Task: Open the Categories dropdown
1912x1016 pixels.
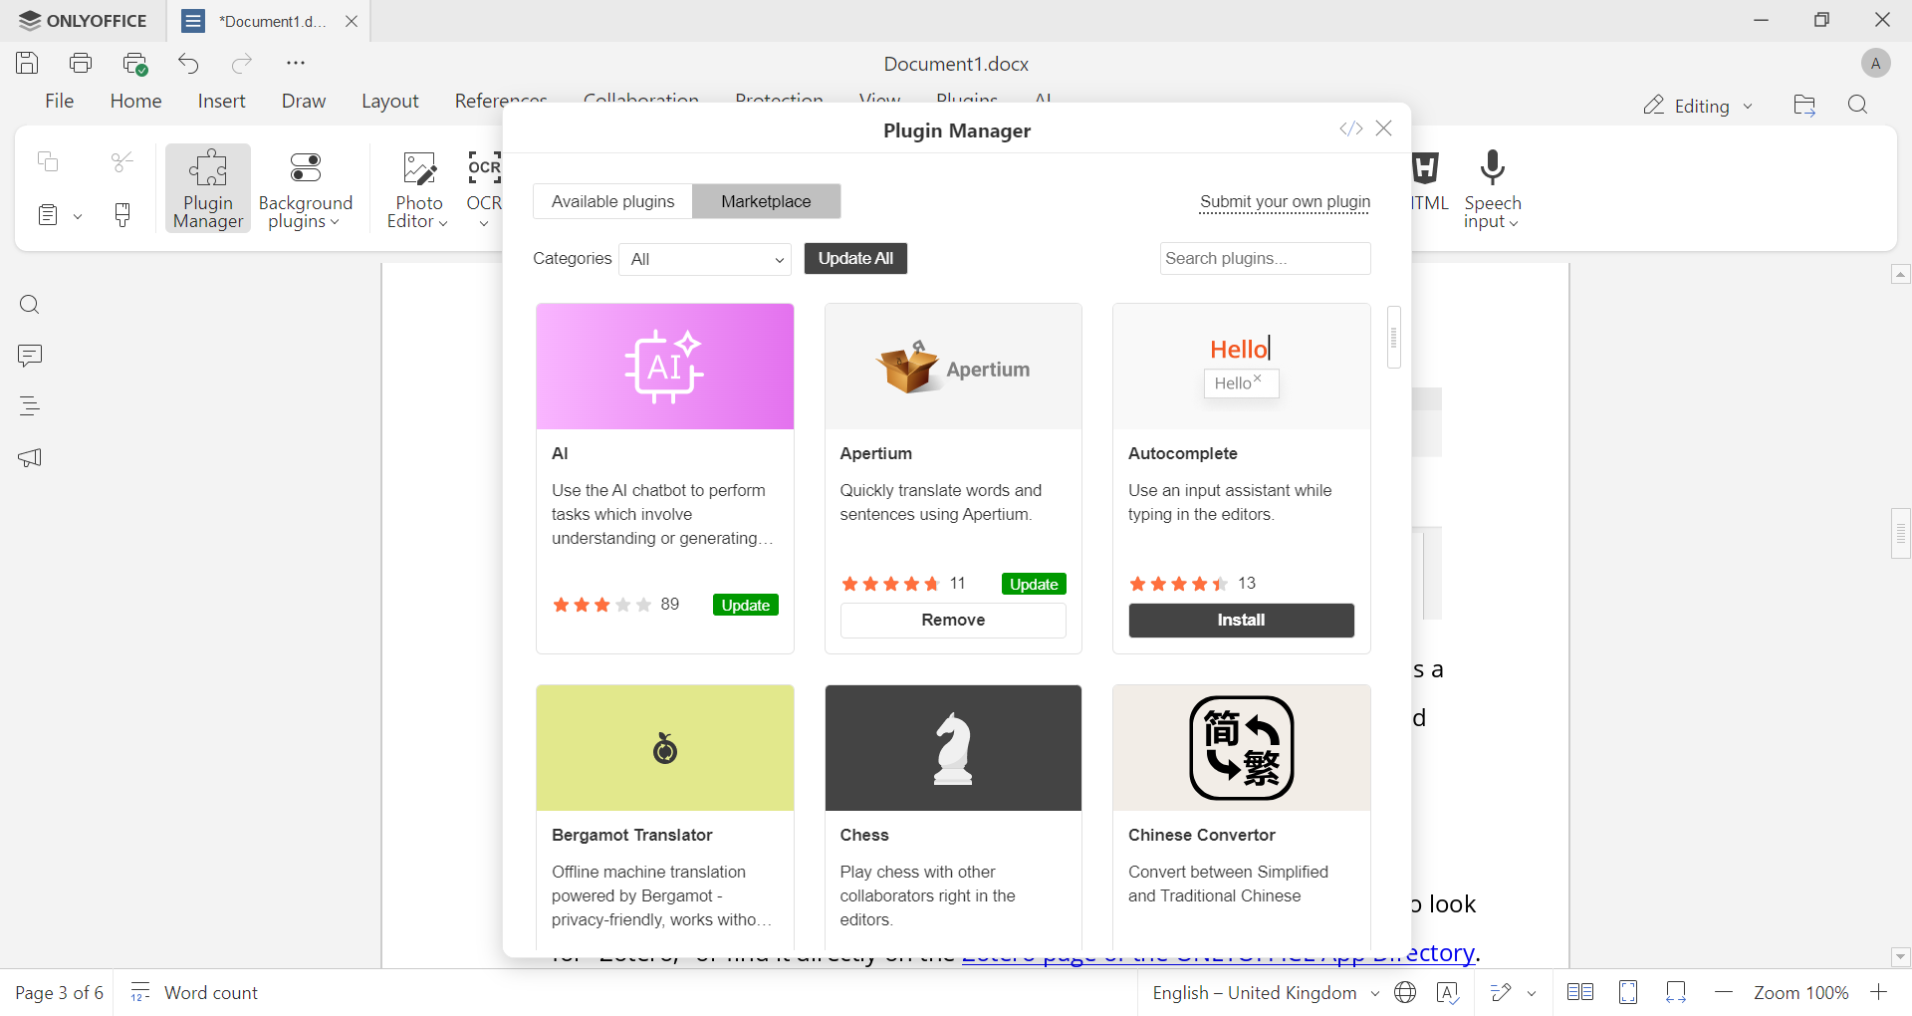Action: [705, 259]
